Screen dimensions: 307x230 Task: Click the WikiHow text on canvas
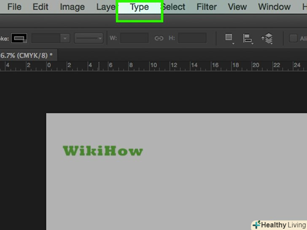103,151
